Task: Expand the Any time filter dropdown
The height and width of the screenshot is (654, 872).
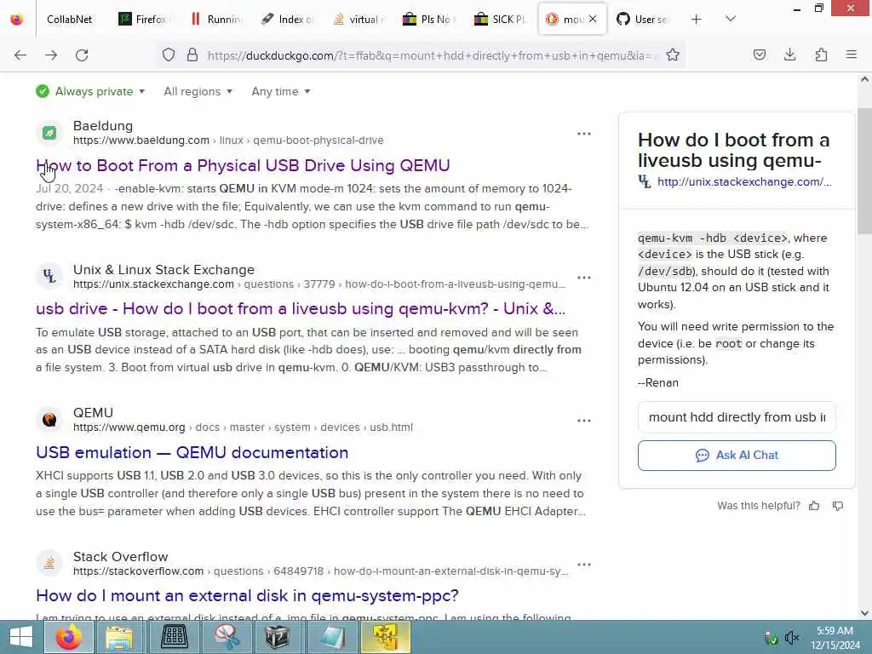Action: point(281,91)
